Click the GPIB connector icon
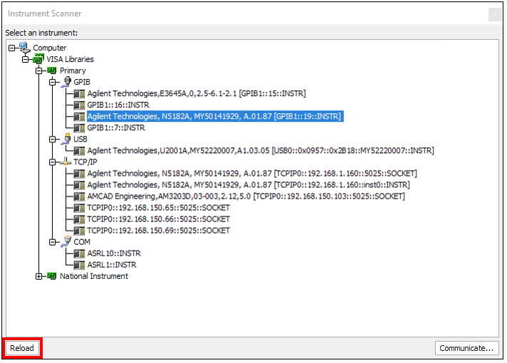This screenshot has width=507, height=363. 66,82
